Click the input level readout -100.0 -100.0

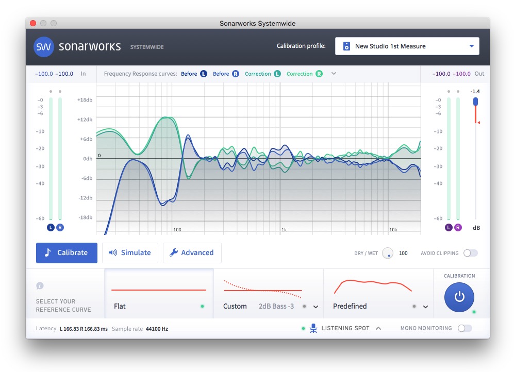(x=54, y=74)
